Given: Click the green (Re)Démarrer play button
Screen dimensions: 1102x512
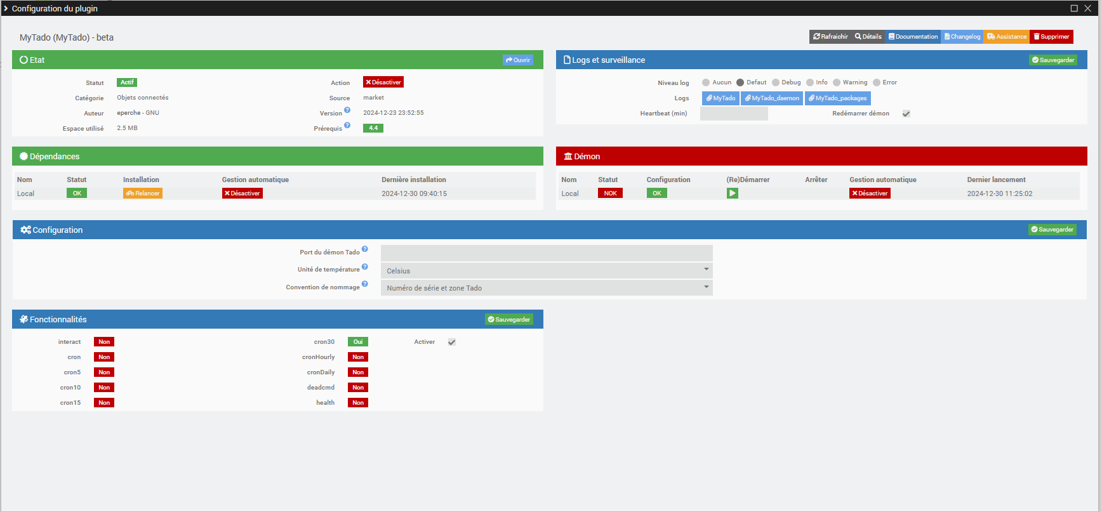Looking at the screenshot, I should click(733, 194).
